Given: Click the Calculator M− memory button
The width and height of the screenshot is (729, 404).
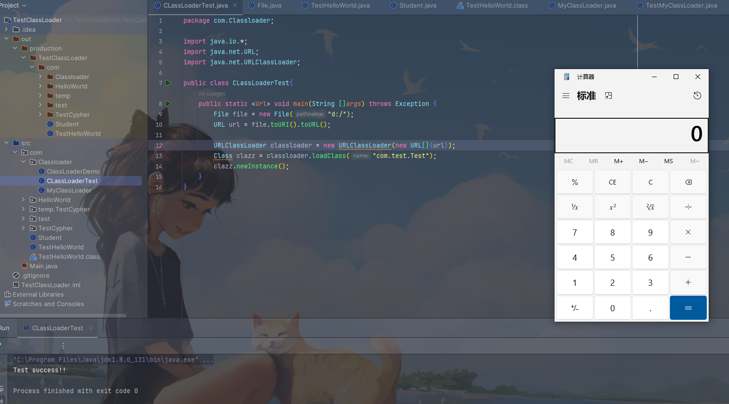Looking at the screenshot, I should [x=643, y=161].
